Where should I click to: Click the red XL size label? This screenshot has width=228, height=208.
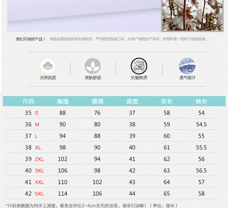tap(38, 148)
